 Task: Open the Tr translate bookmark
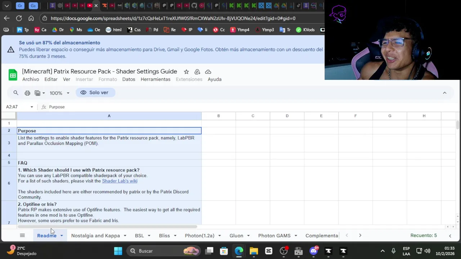tap(285, 30)
